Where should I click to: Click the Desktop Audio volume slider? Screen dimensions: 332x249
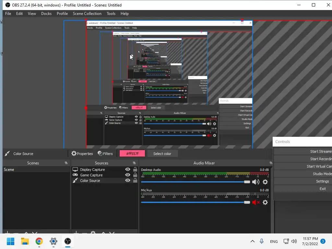coord(195,182)
